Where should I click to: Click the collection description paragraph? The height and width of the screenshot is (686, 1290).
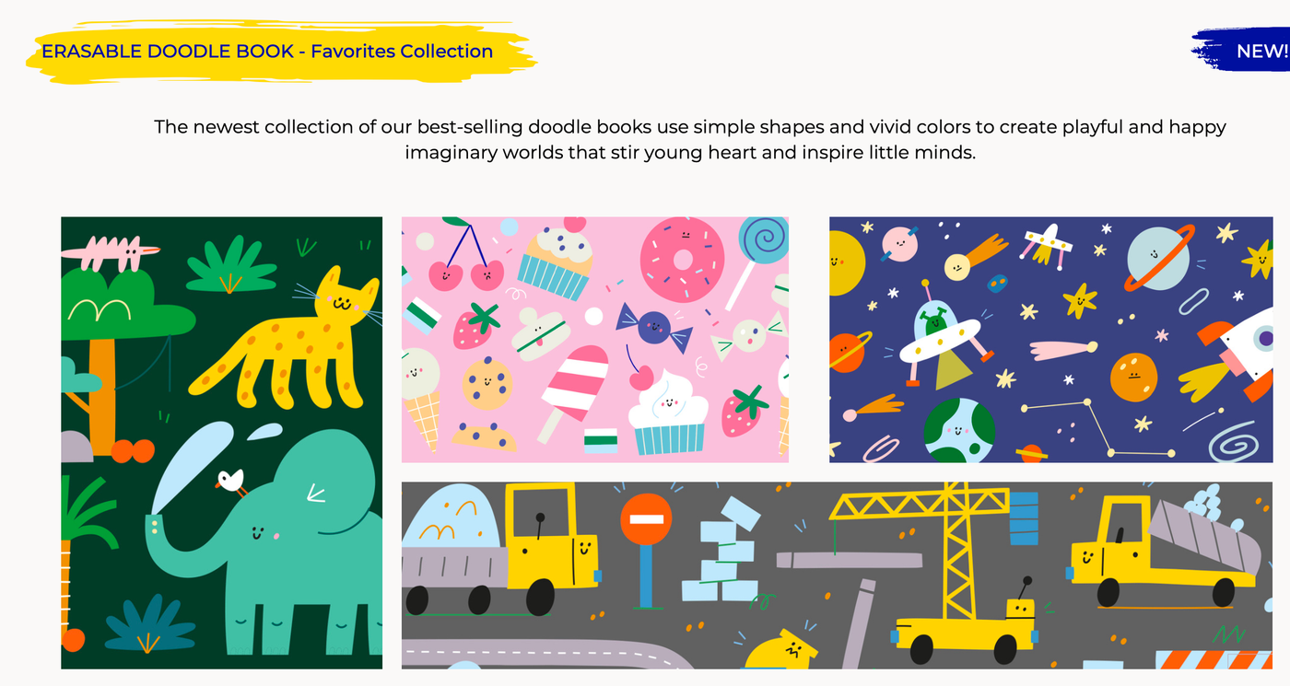(x=689, y=139)
